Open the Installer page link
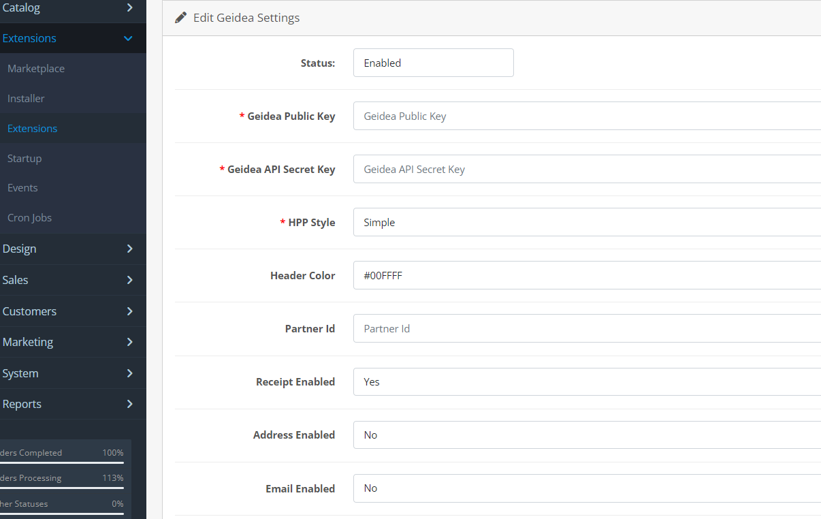 coord(26,99)
